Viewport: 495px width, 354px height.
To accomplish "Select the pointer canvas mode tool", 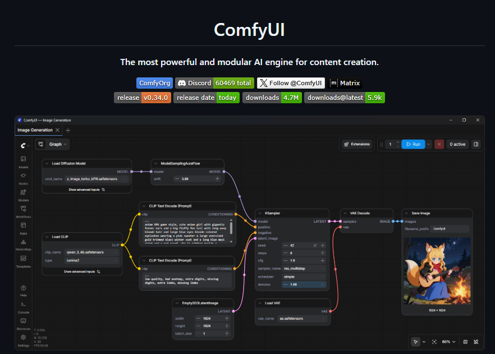I will pos(415,342).
